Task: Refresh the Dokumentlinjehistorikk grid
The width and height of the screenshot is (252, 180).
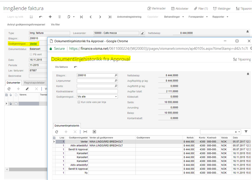Action: pyautogui.click(x=57, y=132)
